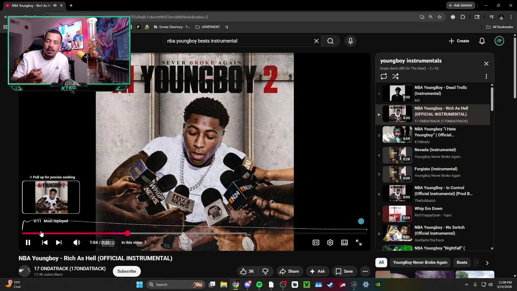
Task: Close the NBA Youngboy browser tab
Action: (62, 5)
